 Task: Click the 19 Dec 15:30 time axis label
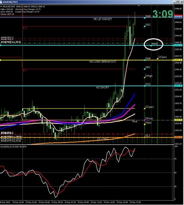click(x=122, y=202)
